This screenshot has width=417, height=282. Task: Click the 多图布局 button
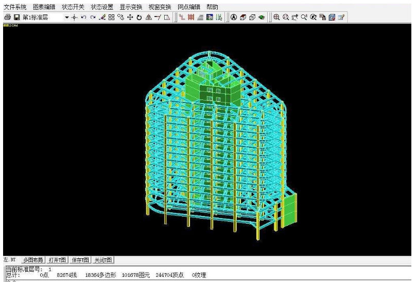click(33, 260)
